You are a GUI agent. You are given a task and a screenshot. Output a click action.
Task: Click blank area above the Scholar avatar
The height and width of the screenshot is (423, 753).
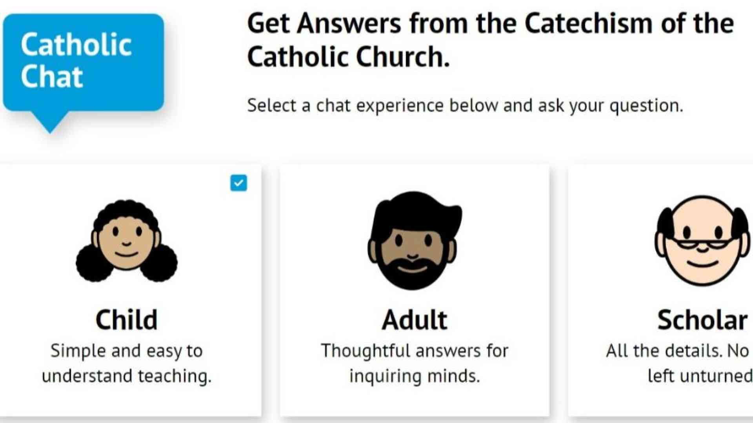coord(702,178)
